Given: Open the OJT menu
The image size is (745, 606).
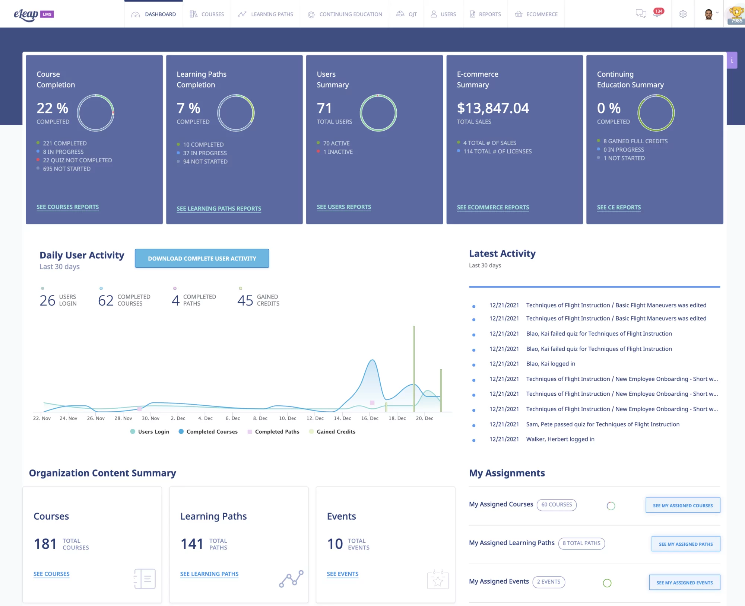Looking at the screenshot, I should click(x=406, y=14).
